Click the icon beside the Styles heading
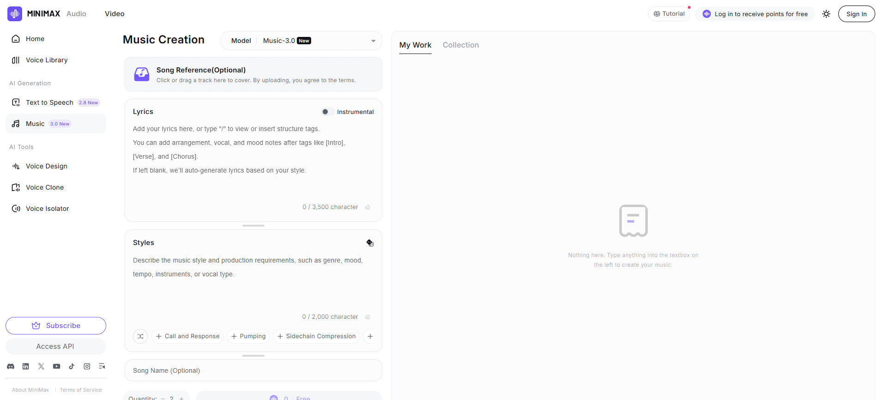This screenshot has width=884, height=400. click(370, 243)
